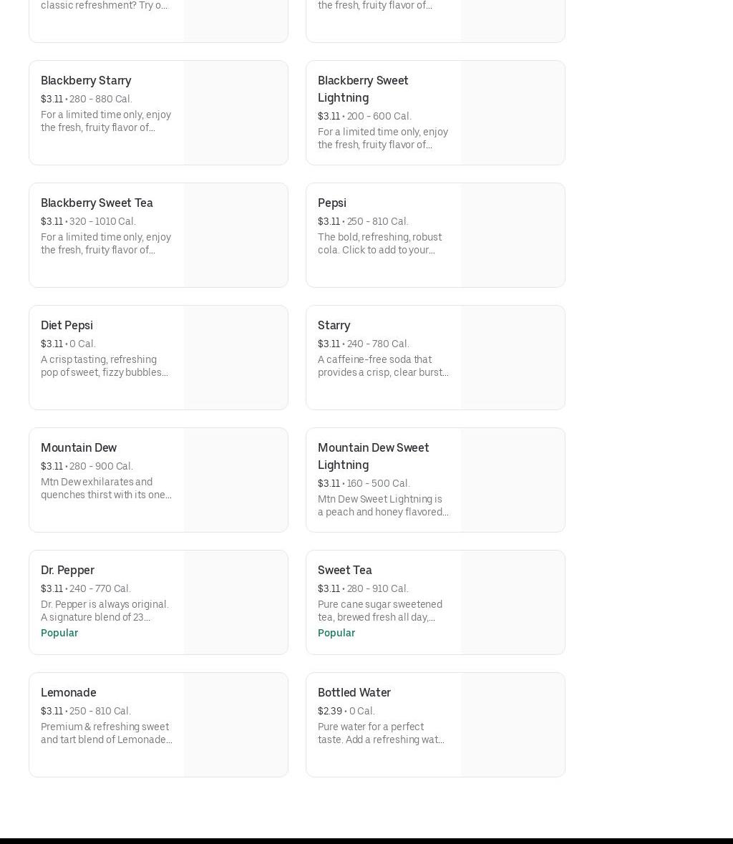Click the Pure cane sugar Sweet Tea description
Image resolution: width=733 pixels, height=844 pixels.
point(379,611)
